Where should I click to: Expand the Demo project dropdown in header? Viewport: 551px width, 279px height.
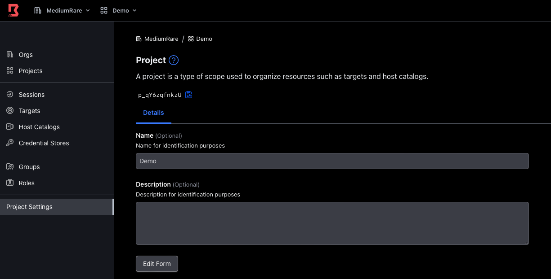click(119, 10)
